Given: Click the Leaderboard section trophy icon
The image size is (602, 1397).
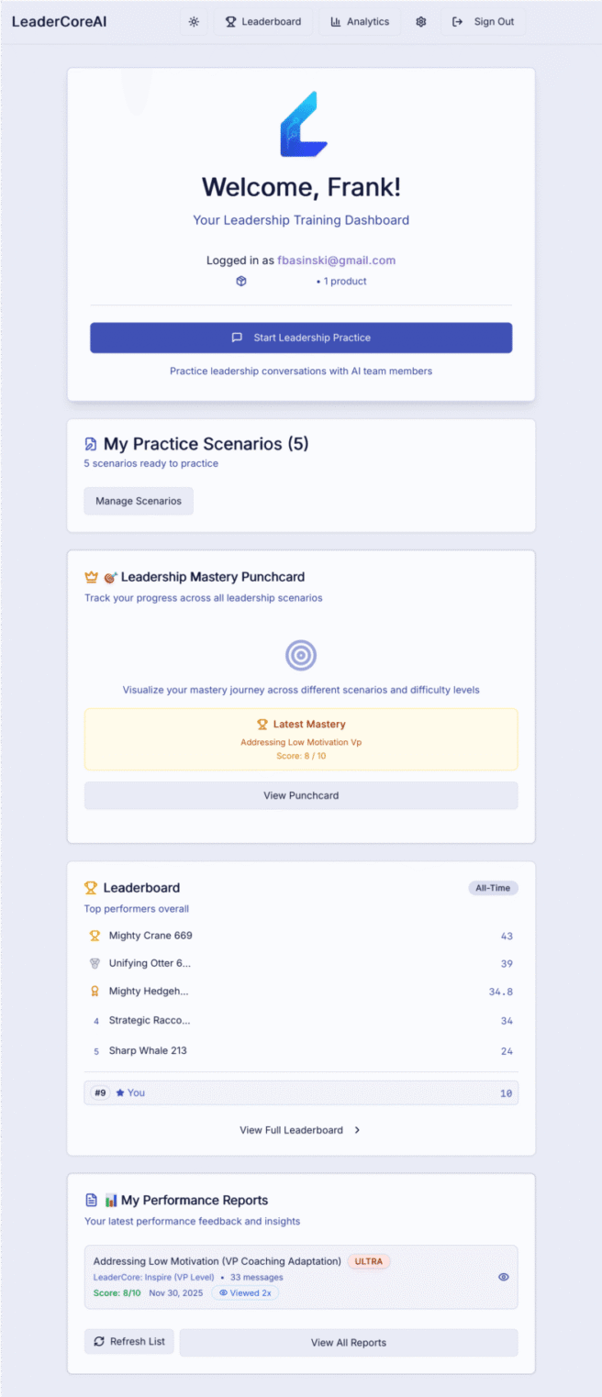Looking at the screenshot, I should pos(91,888).
